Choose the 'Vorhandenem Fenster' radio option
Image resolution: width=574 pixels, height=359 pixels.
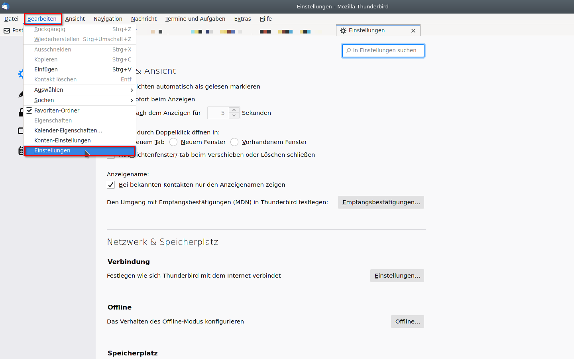tap(234, 142)
